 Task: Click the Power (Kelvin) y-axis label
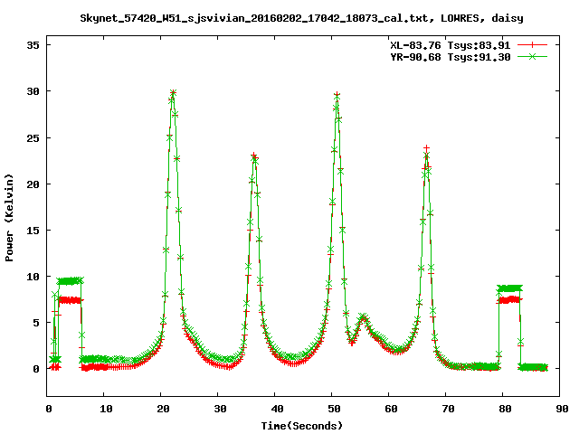pos(9,218)
